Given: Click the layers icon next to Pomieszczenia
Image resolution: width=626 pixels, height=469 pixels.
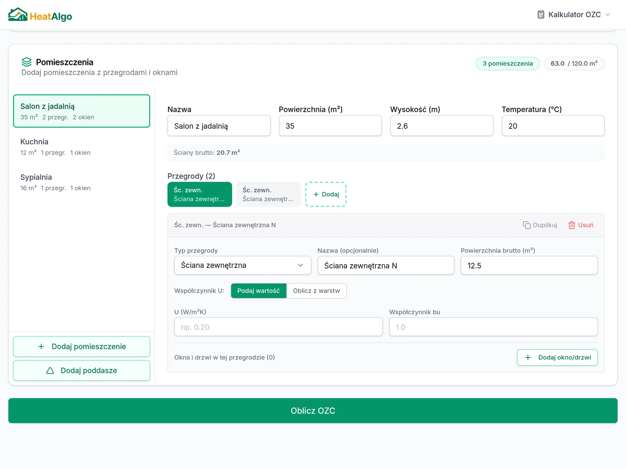Looking at the screenshot, I should [x=27, y=62].
